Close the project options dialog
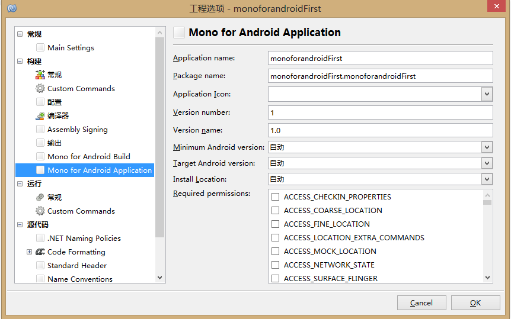This screenshot has height=319, width=511. pos(496,6)
